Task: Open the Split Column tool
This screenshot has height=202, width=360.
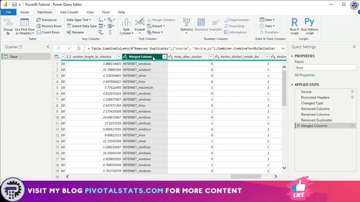Action: click(x=126, y=26)
